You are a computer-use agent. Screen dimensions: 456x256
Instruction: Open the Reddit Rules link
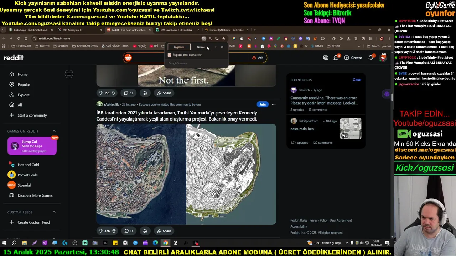point(299,220)
